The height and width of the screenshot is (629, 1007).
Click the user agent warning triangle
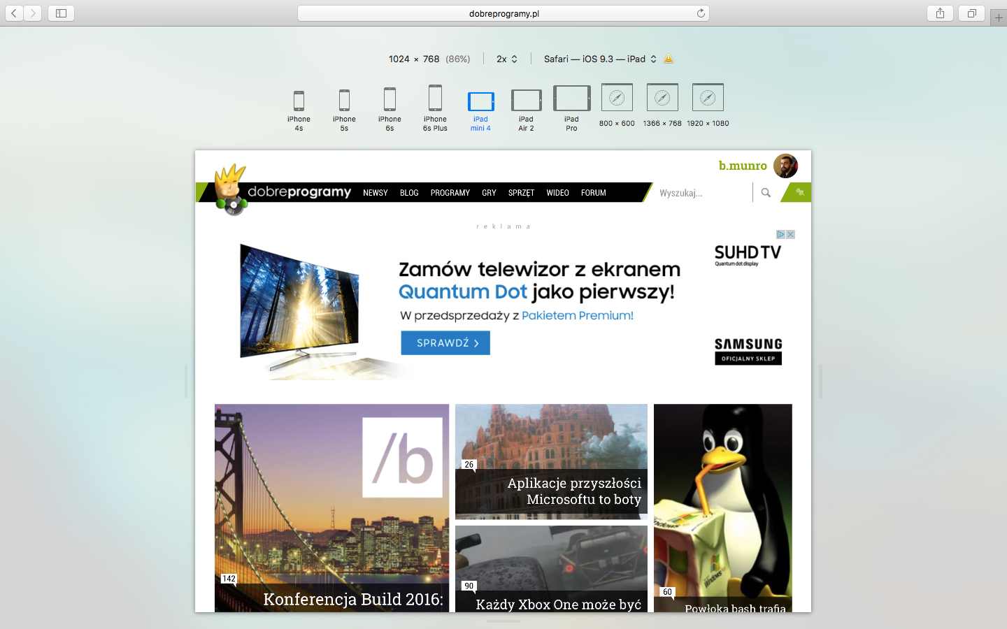(669, 59)
